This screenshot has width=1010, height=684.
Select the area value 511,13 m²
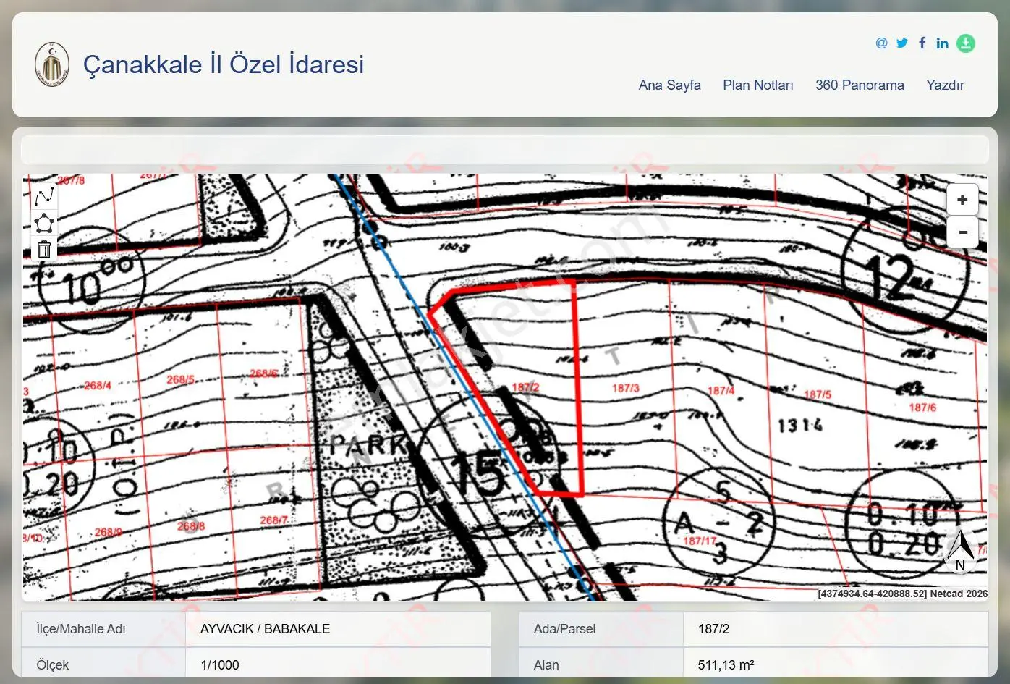[x=726, y=664]
